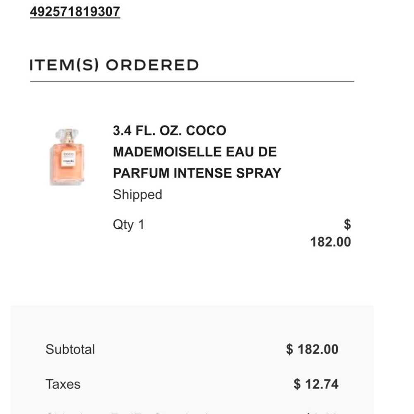
Task: Click the dollar sign above item price
Action: [347, 224]
